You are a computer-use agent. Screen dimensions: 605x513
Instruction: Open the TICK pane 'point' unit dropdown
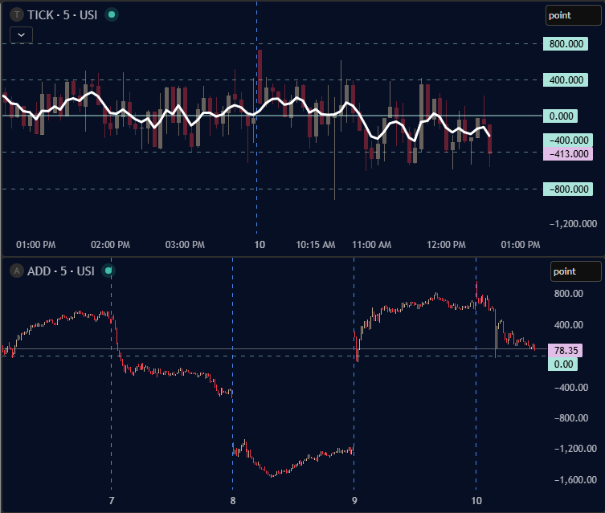(x=573, y=15)
